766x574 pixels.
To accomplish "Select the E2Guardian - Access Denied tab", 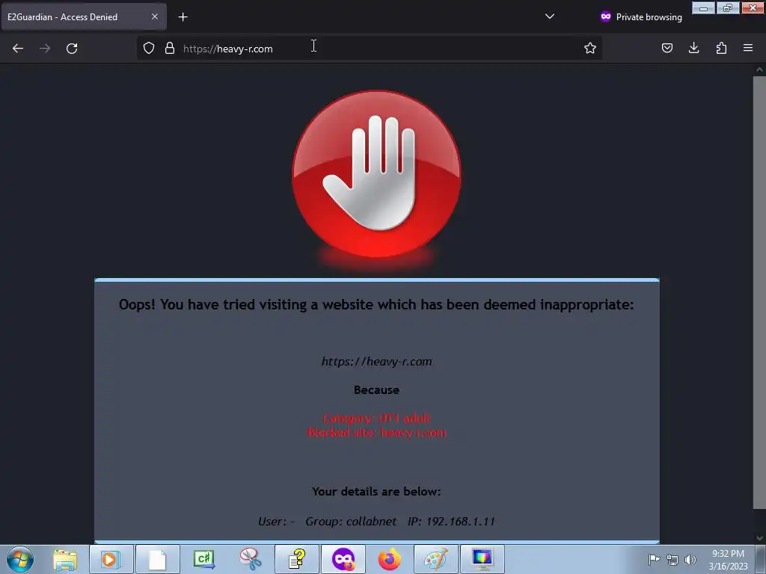I will [x=84, y=16].
